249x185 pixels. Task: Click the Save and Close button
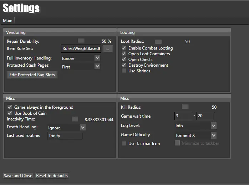click(18, 176)
